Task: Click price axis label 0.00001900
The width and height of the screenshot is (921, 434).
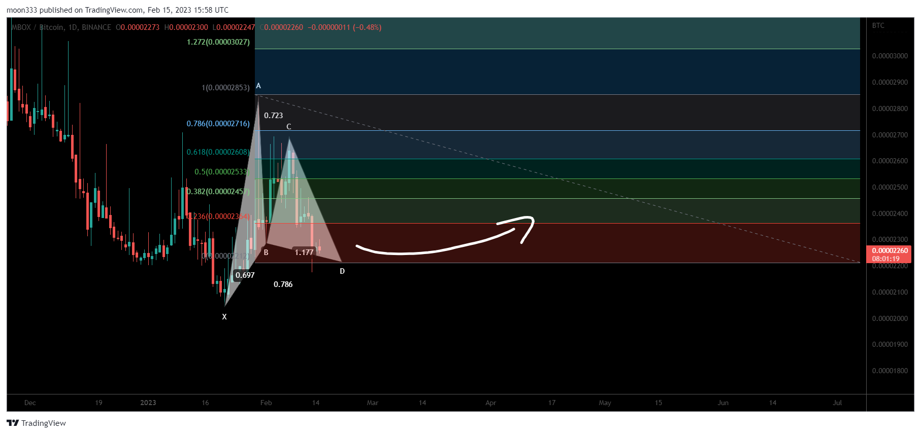Action: coord(890,344)
